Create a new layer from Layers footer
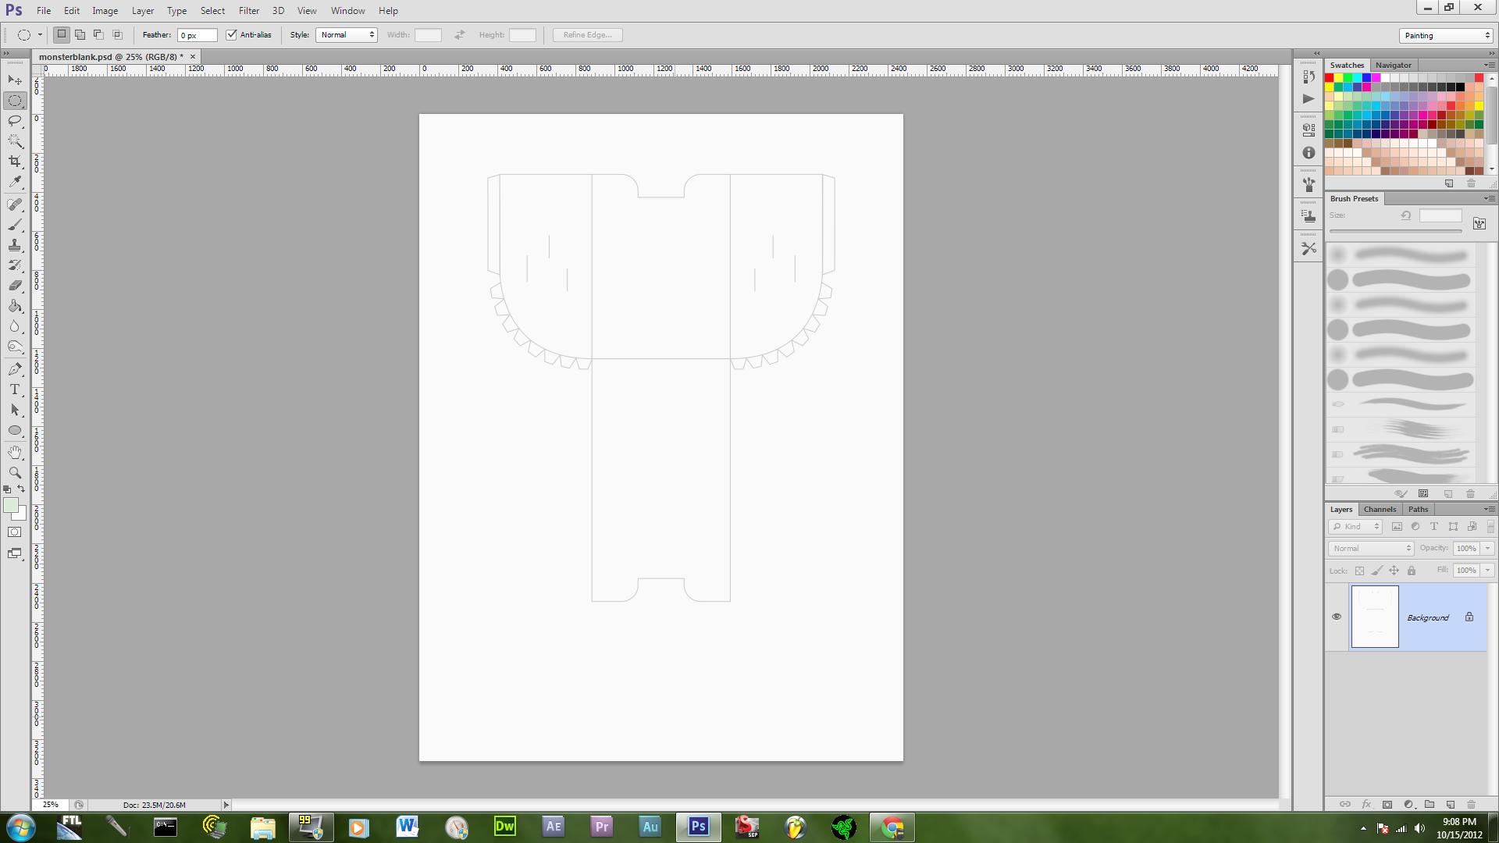 coord(1451,805)
